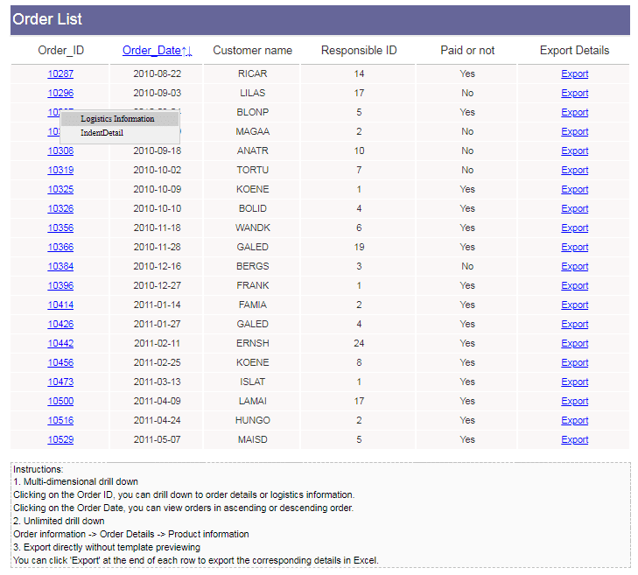
Task: Open order 10456 link
Action: (60, 362)
